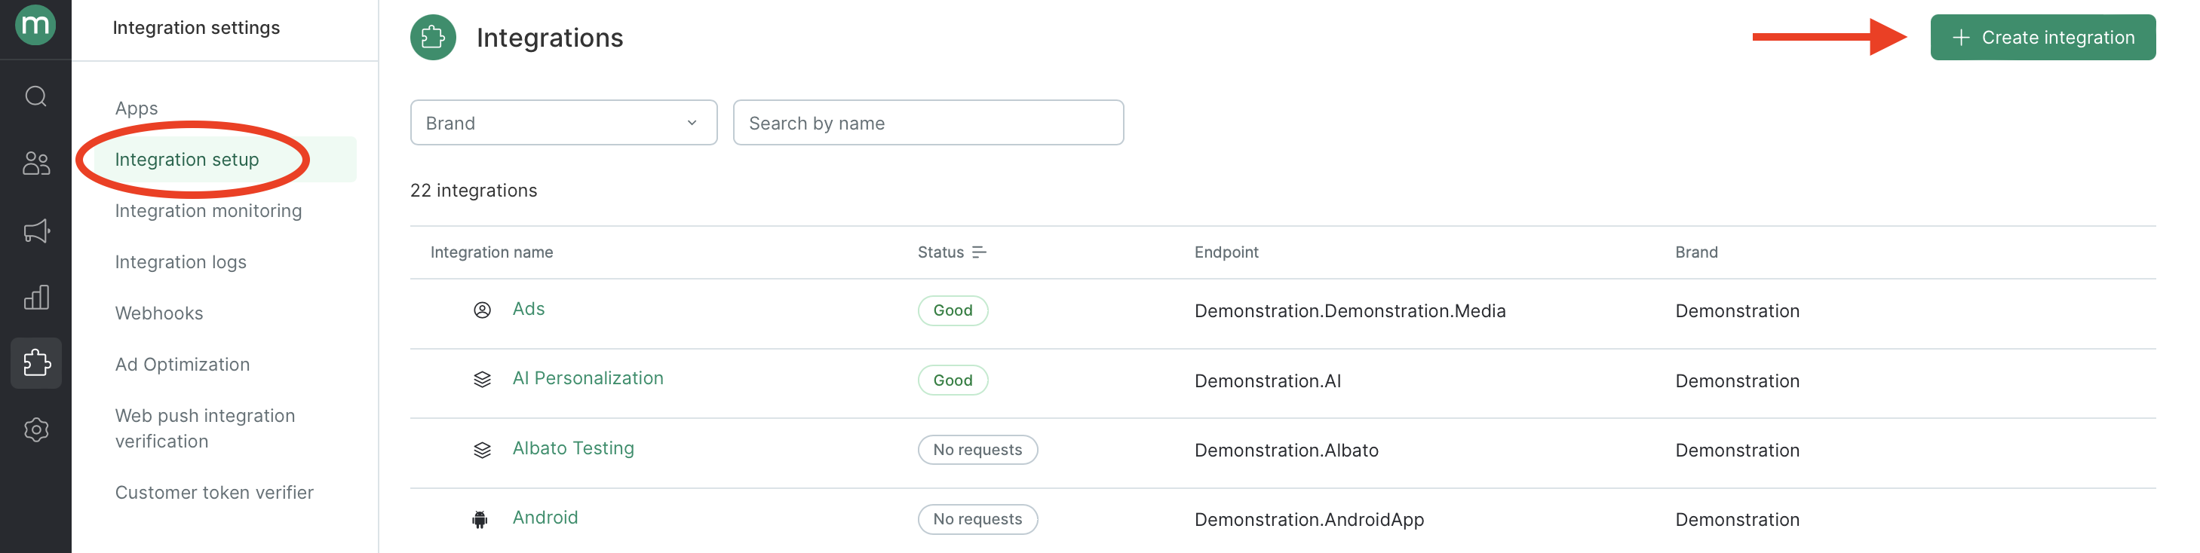Image resolution: width=2200 pixels, height=553 pixels.
Task: Select the integrations puzzle piece sidebar icon
Action: coord(36,362)
